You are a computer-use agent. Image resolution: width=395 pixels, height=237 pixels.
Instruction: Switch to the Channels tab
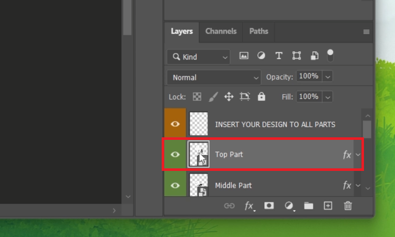pos(221,32)
